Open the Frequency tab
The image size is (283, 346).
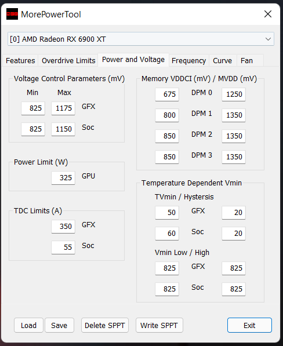click(188, 60)
